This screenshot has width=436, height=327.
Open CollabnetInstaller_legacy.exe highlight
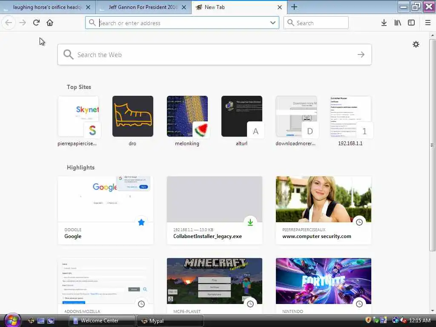(x=215, y=210)
